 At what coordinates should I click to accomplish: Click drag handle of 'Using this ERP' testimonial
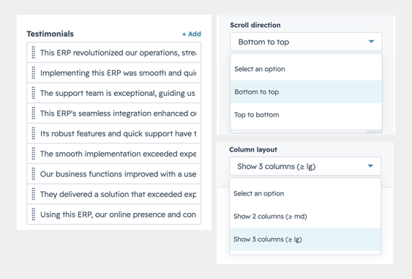click(x=34, y=215)
